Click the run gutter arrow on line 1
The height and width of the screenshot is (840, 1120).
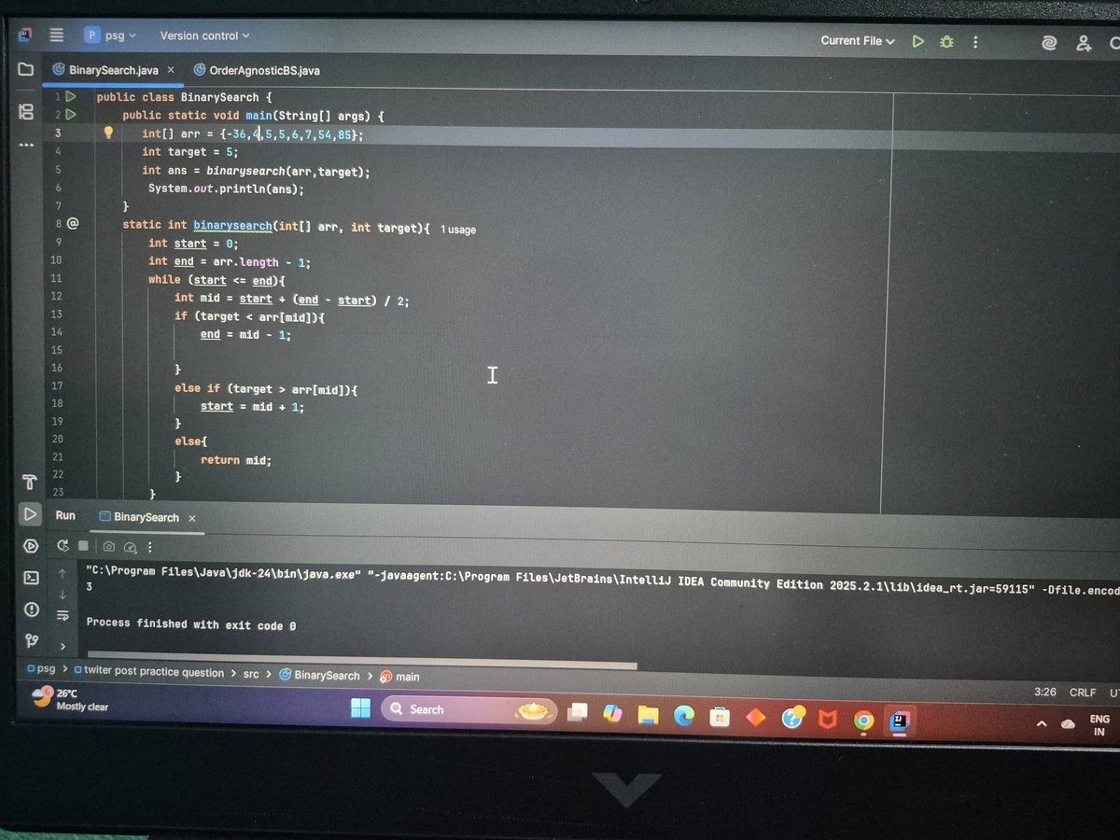coord(71,96)
